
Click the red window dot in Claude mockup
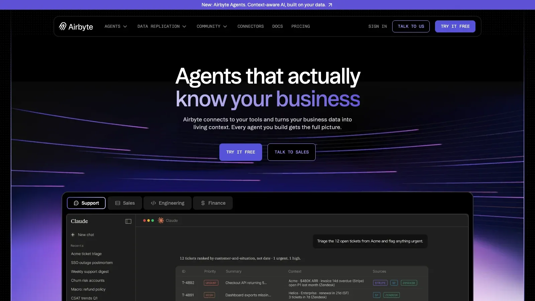tap(144, 220)
